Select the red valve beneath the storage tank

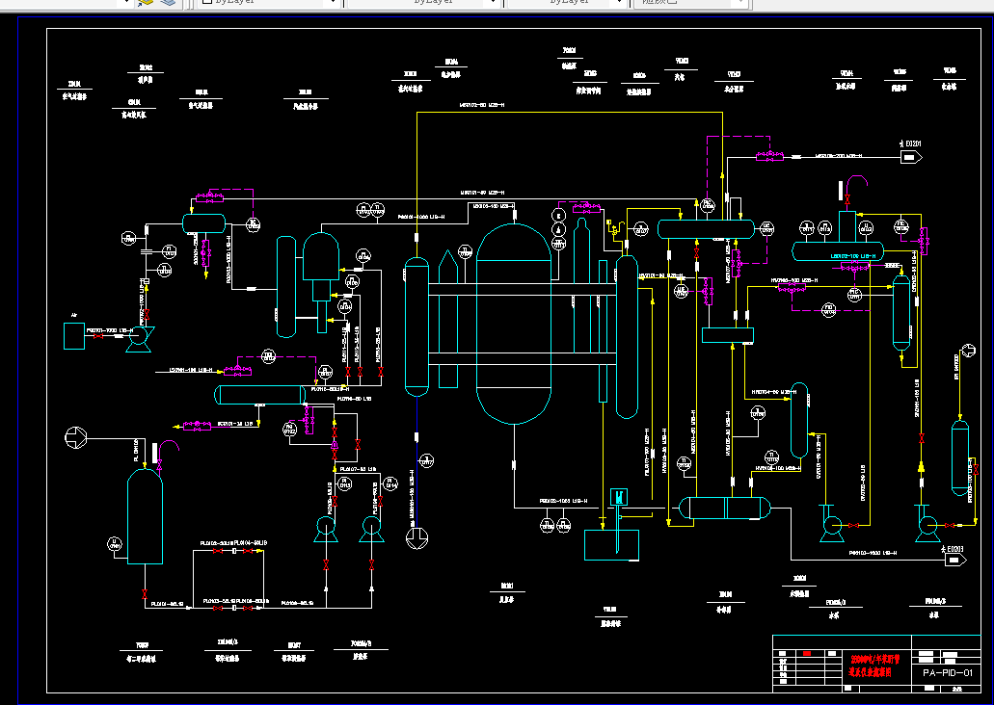click(146, 594)
